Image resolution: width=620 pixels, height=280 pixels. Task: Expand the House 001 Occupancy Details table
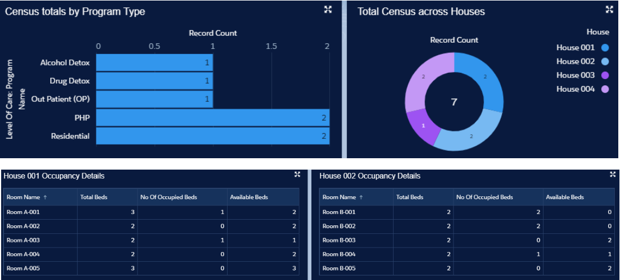(x=297, y=175)
